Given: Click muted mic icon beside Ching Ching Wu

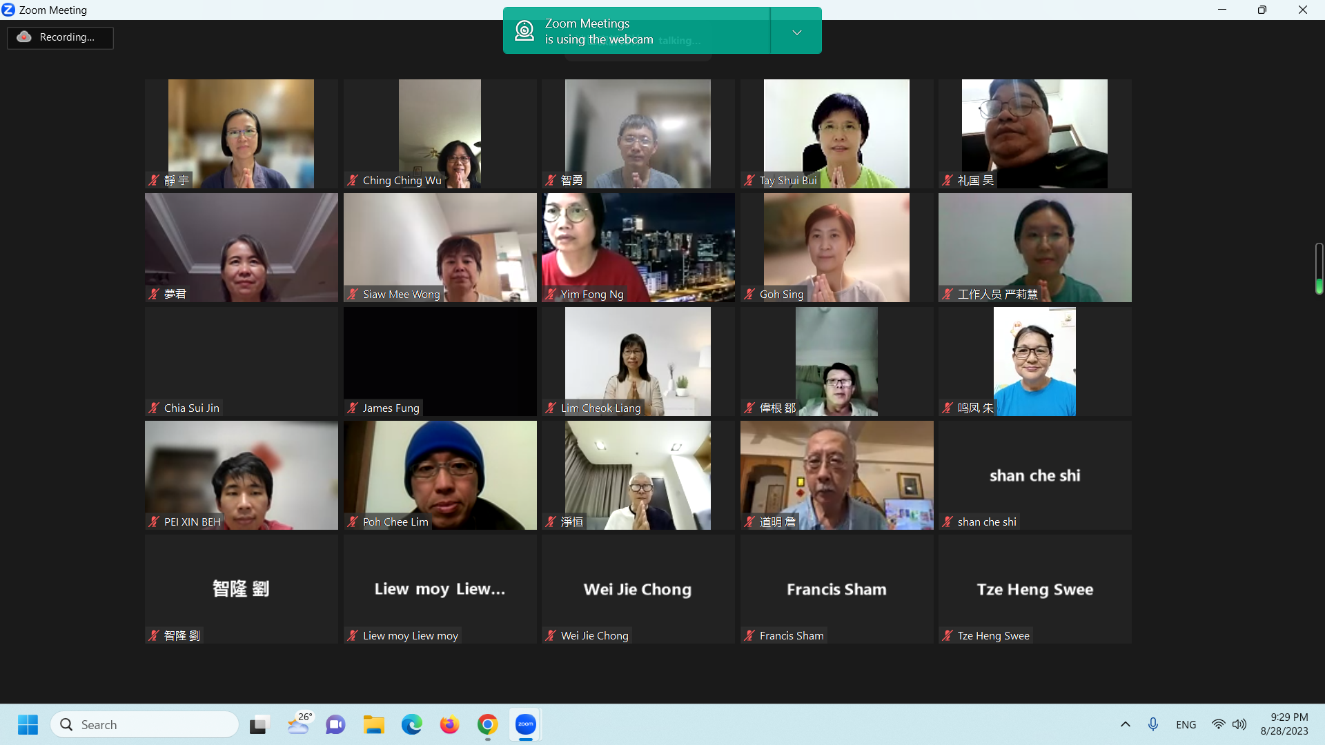Looking at the screenshot, I should tap(353, 181).
